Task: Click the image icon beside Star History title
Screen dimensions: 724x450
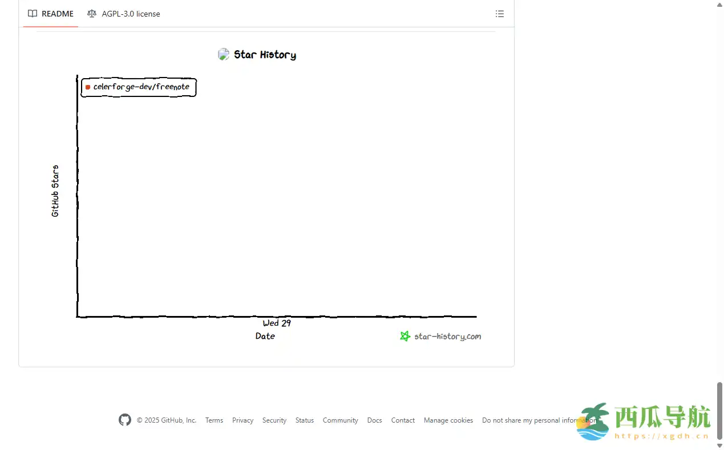Action: 224,55
